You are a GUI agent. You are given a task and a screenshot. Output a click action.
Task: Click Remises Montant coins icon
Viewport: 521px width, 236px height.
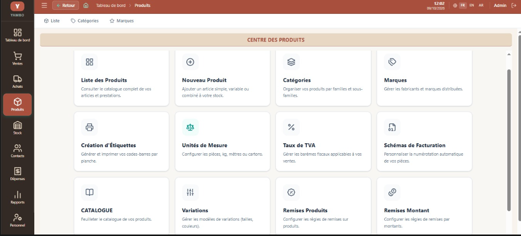click(392, 192)
